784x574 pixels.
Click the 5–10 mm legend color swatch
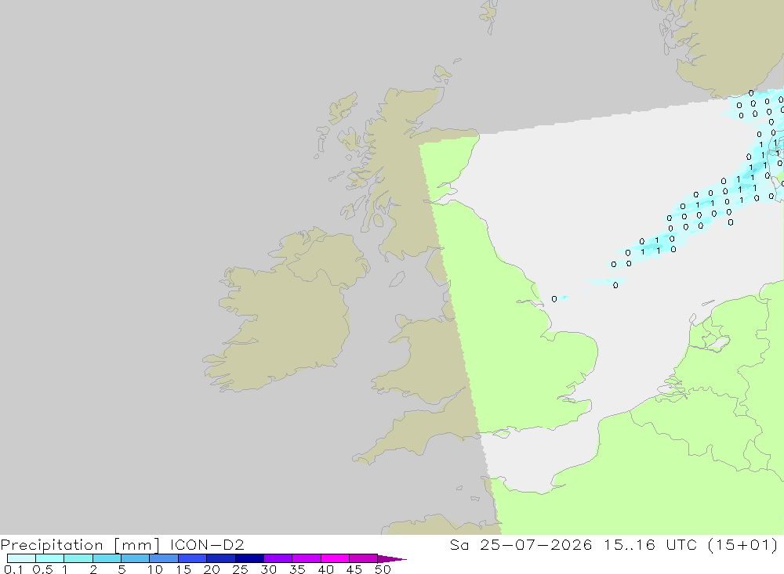coord(135,558)
